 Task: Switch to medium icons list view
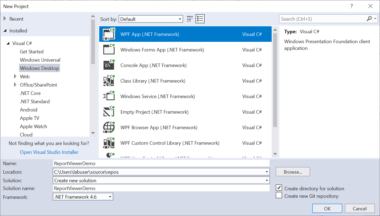coord(200,19)
